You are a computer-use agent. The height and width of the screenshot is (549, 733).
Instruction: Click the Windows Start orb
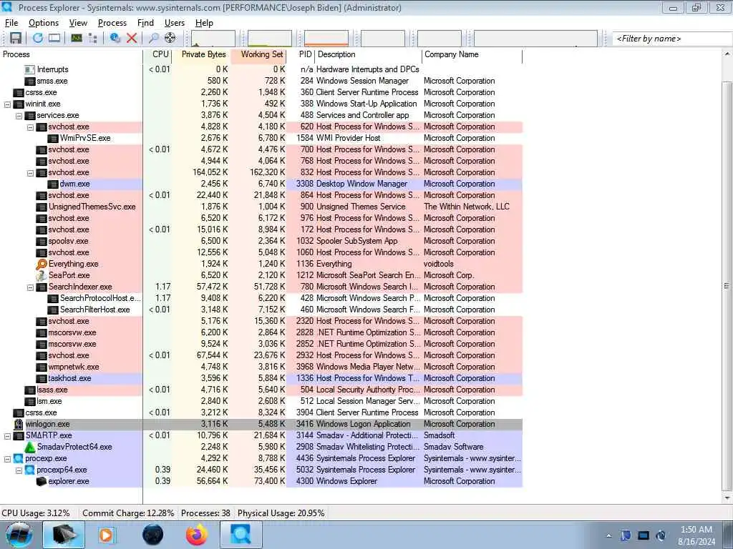click(x=19, y=535)
